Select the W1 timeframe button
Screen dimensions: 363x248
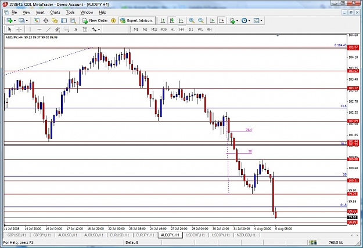coord(200,30)
